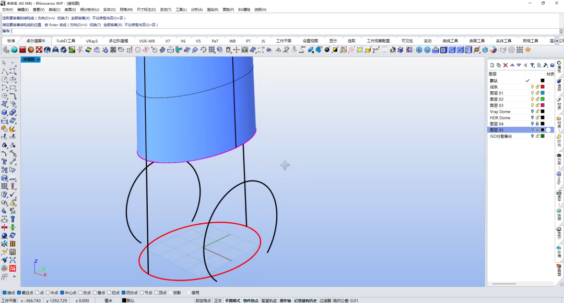This screenshot has width=564, height=303.
Task: Click the red-and-white checkered cube toolbar icon
Action: 39,50
